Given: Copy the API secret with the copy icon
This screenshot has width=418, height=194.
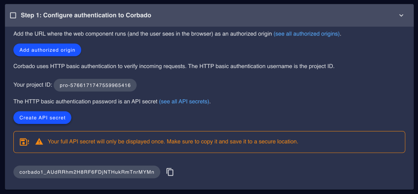Looking at the screenshot, I should click(170, 172).
